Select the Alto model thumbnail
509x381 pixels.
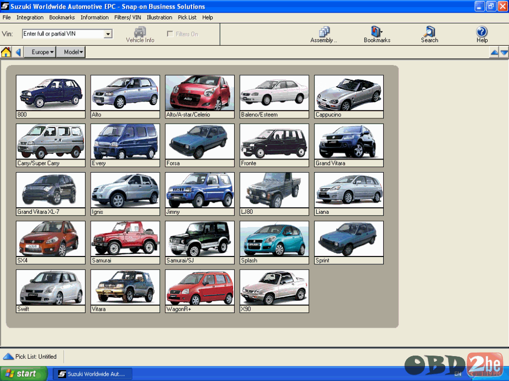click(125, 97)
